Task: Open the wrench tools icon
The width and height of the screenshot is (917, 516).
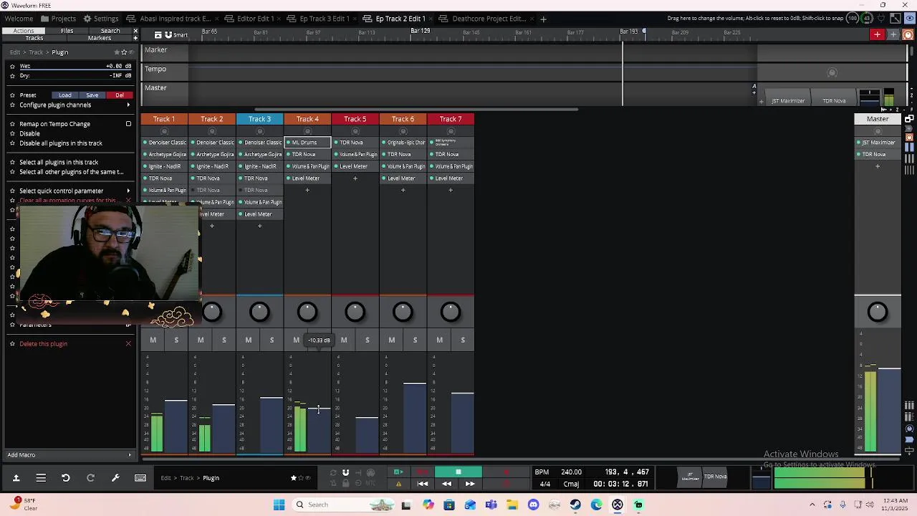Action: pyautogui.click(x=115, y=478)
